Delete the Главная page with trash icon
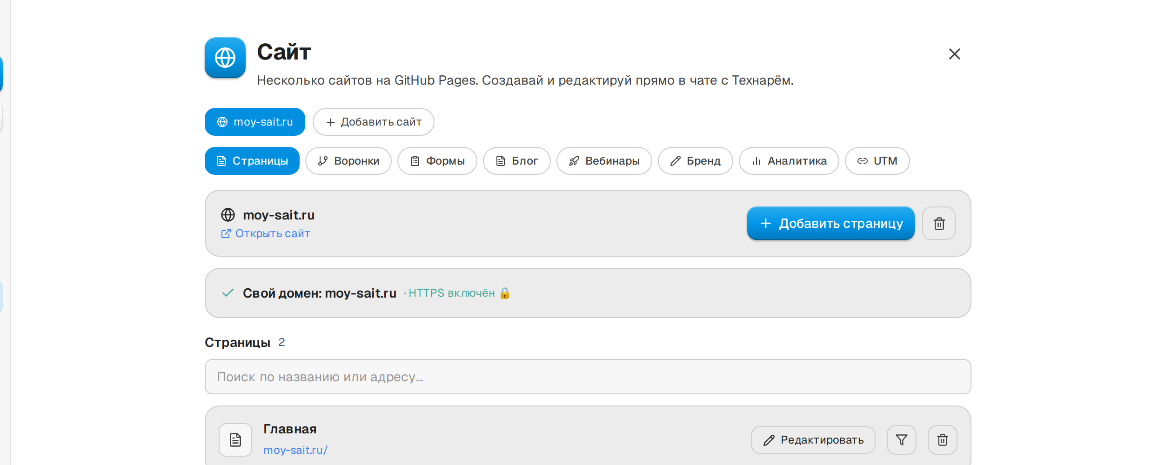 943,440
